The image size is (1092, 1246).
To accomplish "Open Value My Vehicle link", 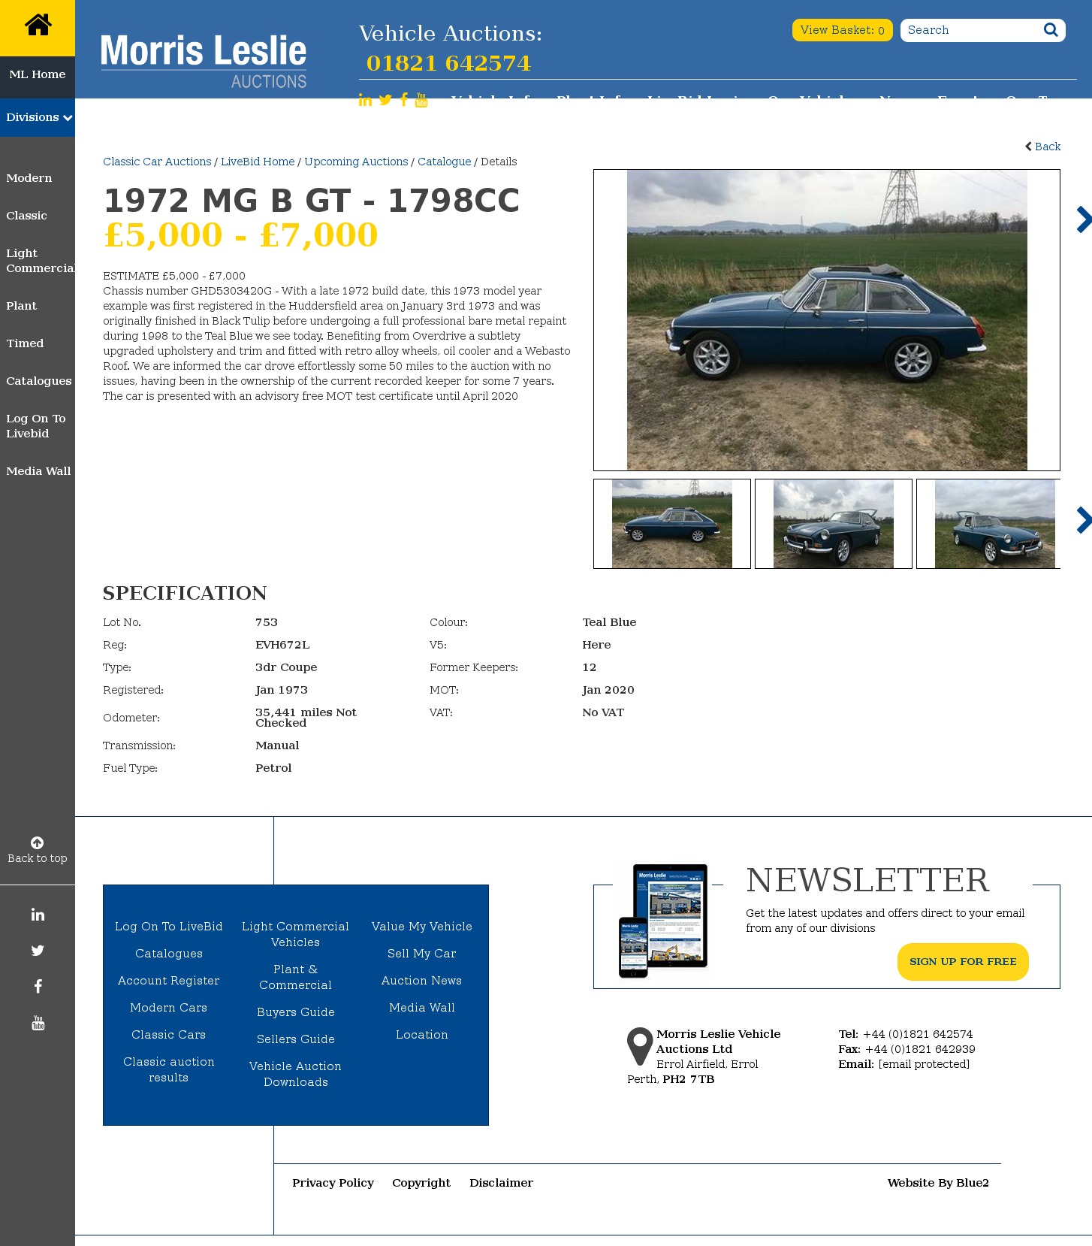I will click(422, 927).
